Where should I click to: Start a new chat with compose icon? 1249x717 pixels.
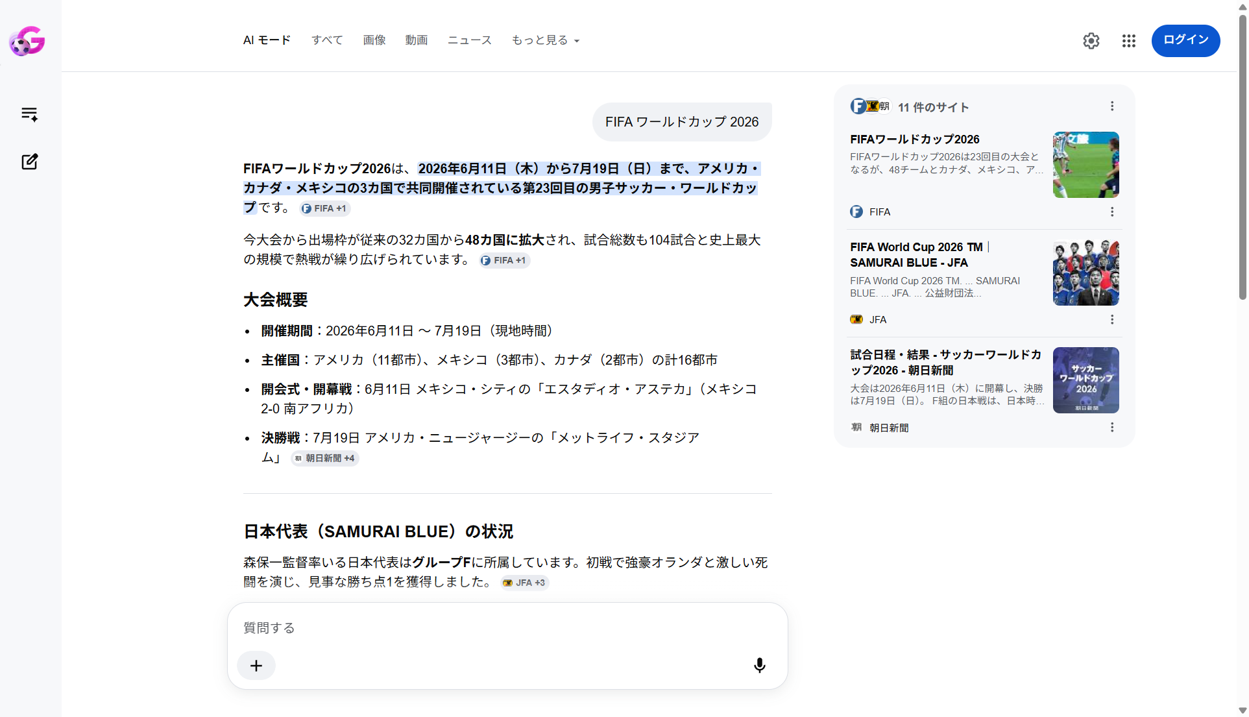29,162
